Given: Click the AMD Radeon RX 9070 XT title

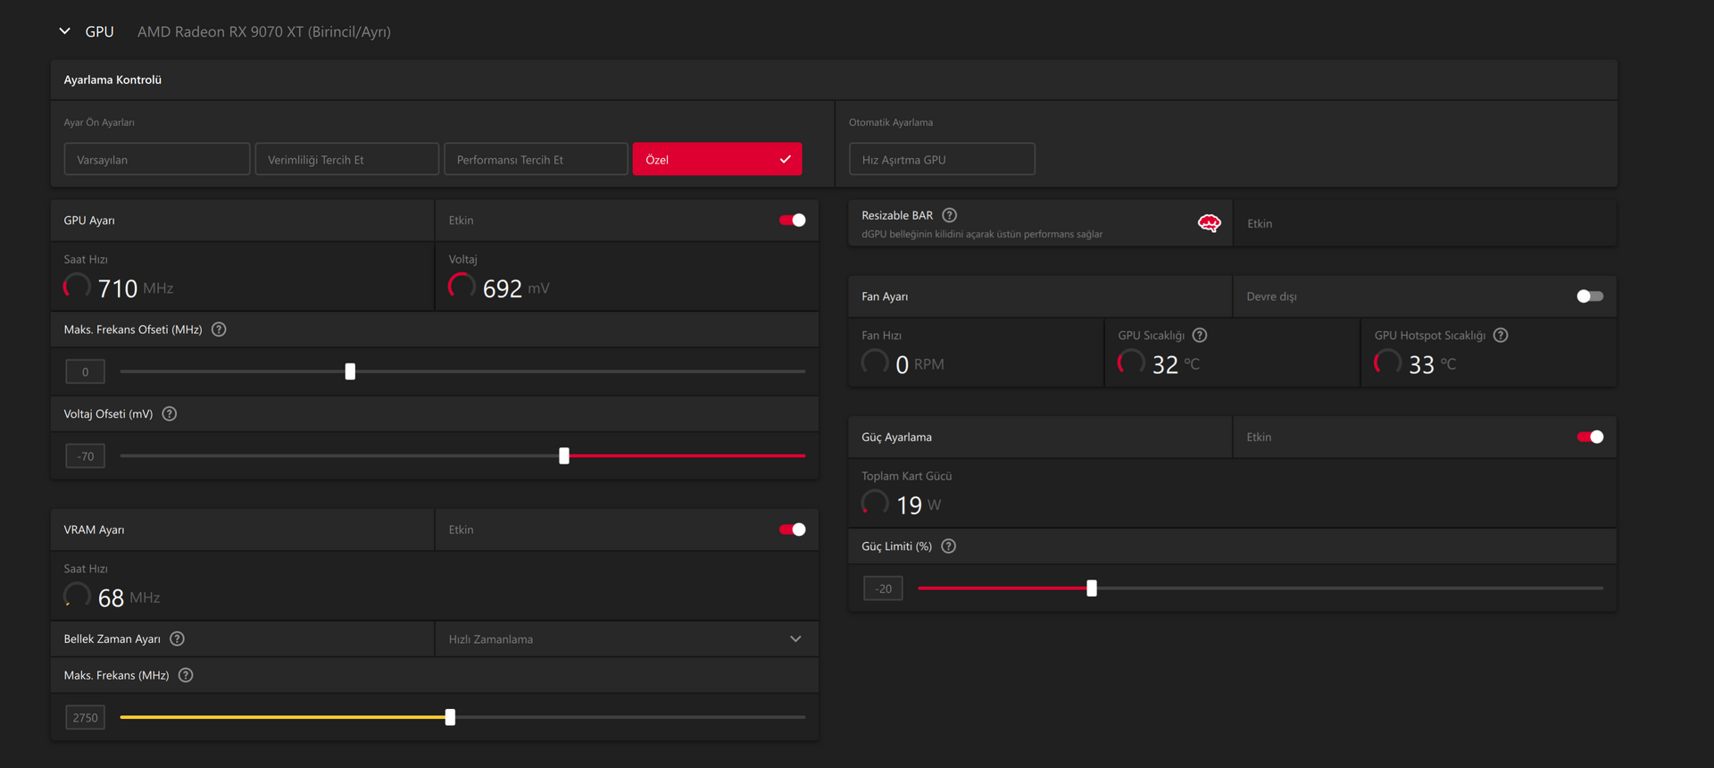Looking at the screenshot, I should [x=264, y=31].
